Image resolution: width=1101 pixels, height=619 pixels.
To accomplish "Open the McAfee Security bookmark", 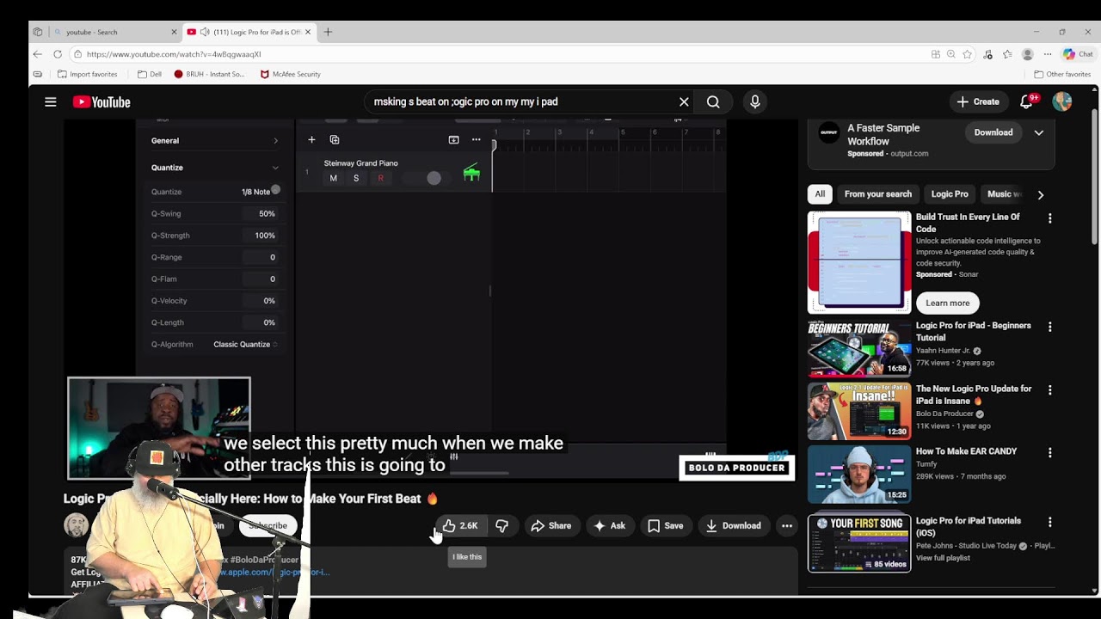I will point(290,74).
